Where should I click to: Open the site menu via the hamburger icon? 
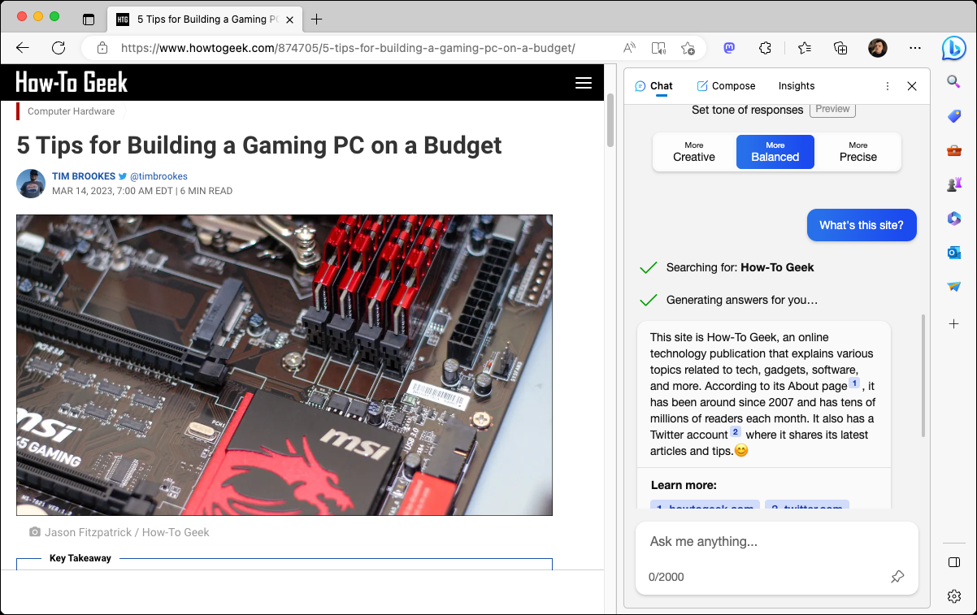[x=583, y=82]
